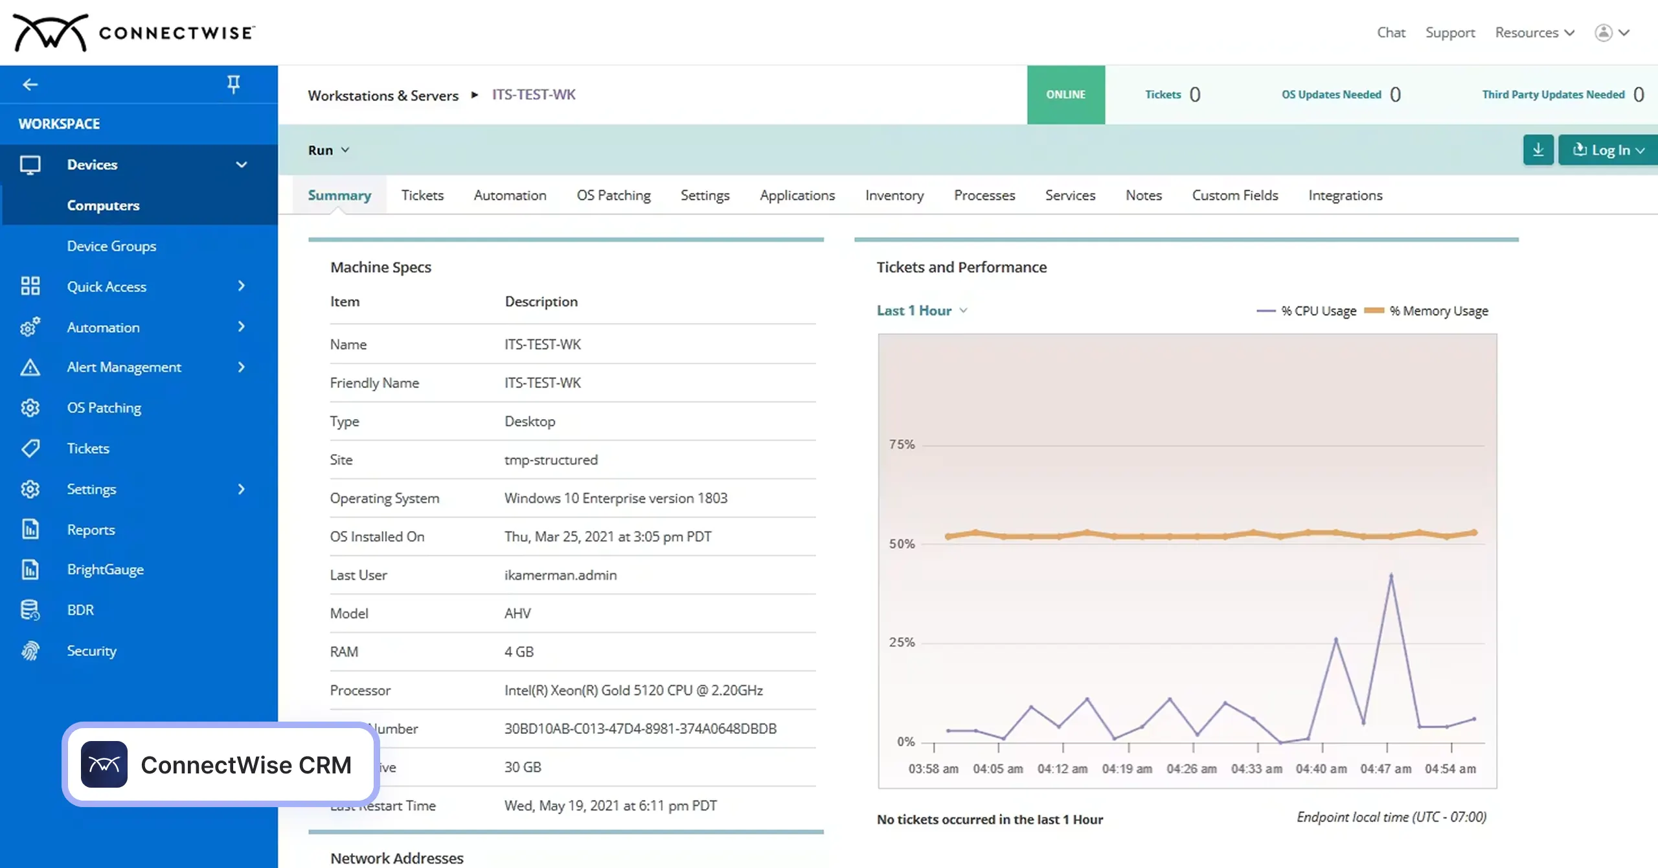Image resolution: width=1658 pixels, height=868 pixels.
Task: Pin the sidebar with pin icon
Action: pos(233,84)
